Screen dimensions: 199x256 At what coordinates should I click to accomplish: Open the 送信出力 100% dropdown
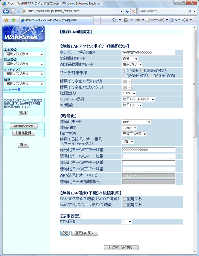129,93
